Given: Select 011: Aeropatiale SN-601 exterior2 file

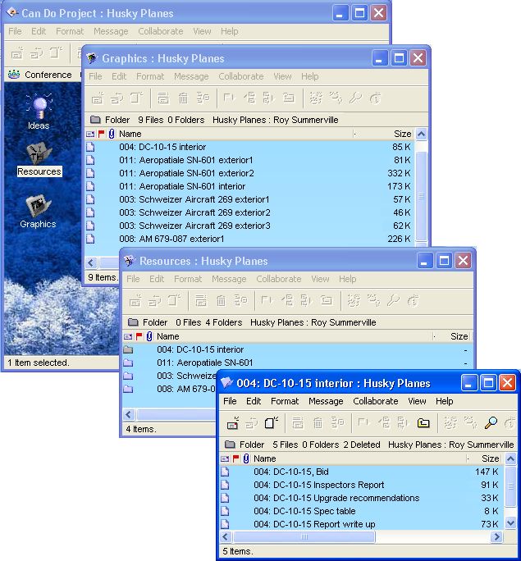Looking at the screenshot, I should 186,173.
